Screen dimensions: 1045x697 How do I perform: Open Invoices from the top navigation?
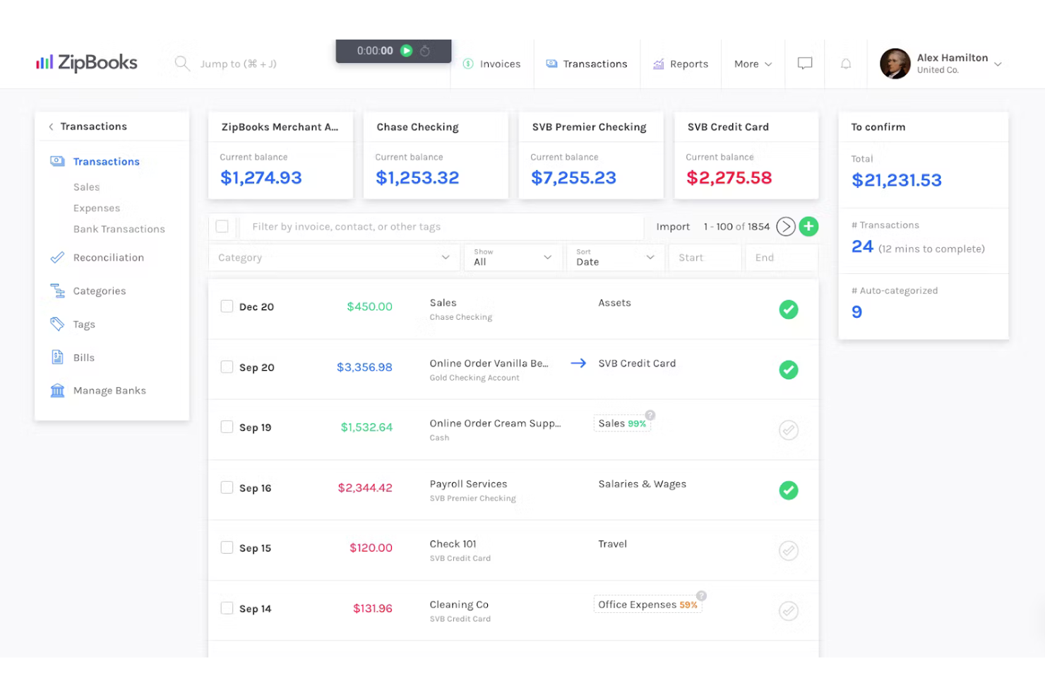(492, 64)
